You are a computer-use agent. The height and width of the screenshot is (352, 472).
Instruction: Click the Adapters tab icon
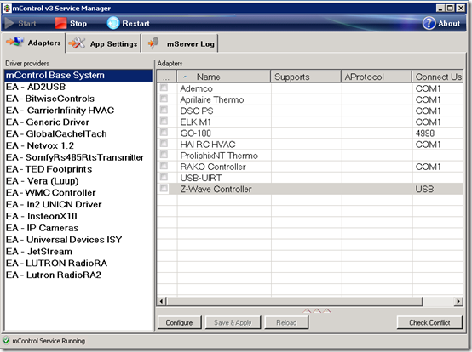pyautogui.click(x=14, y=42)
